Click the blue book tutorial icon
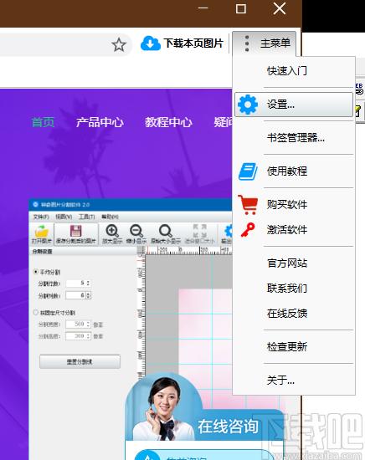 coord(248,171)
